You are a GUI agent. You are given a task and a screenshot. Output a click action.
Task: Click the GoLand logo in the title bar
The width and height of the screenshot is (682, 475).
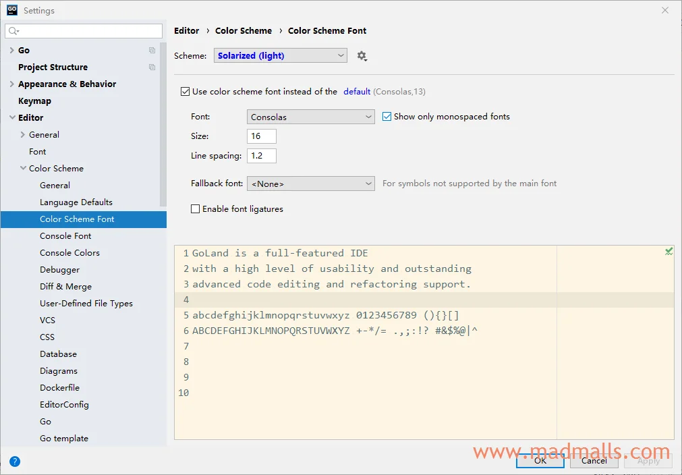12,10
